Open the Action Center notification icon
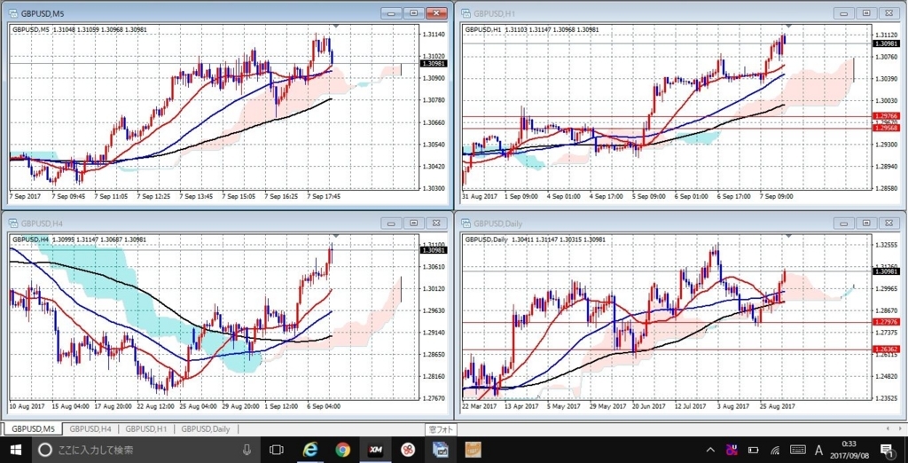The width and height of the screenshot is (908, 463). [887, 450]
